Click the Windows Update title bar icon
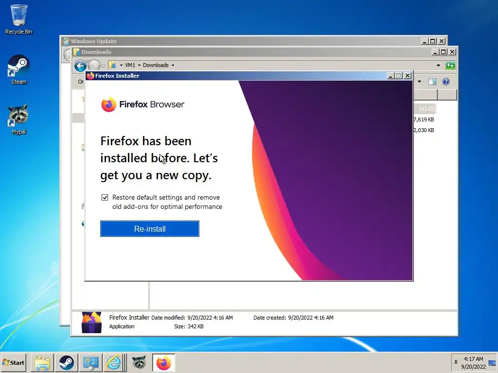Image resolution: width=498 pixels, height=373 pixels. pyautogui.click(x=66, y=41)
